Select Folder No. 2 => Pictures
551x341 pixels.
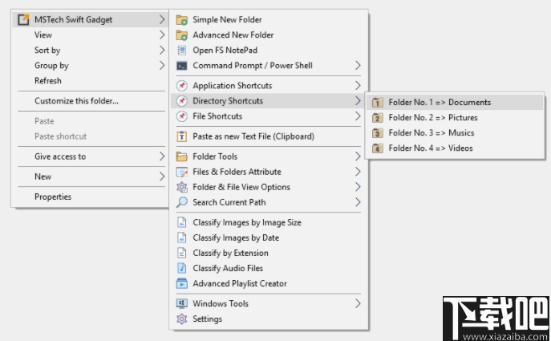pyautogui.click(x=432, y=118)
